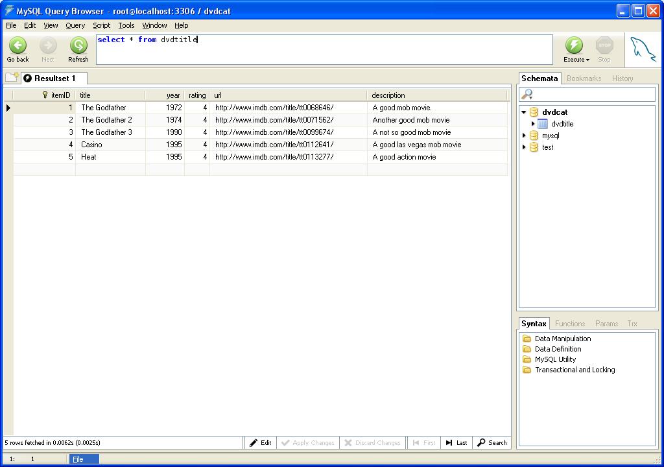Open the Transactional and Locking folder
The image size is (664, 467).
point(575,370)
